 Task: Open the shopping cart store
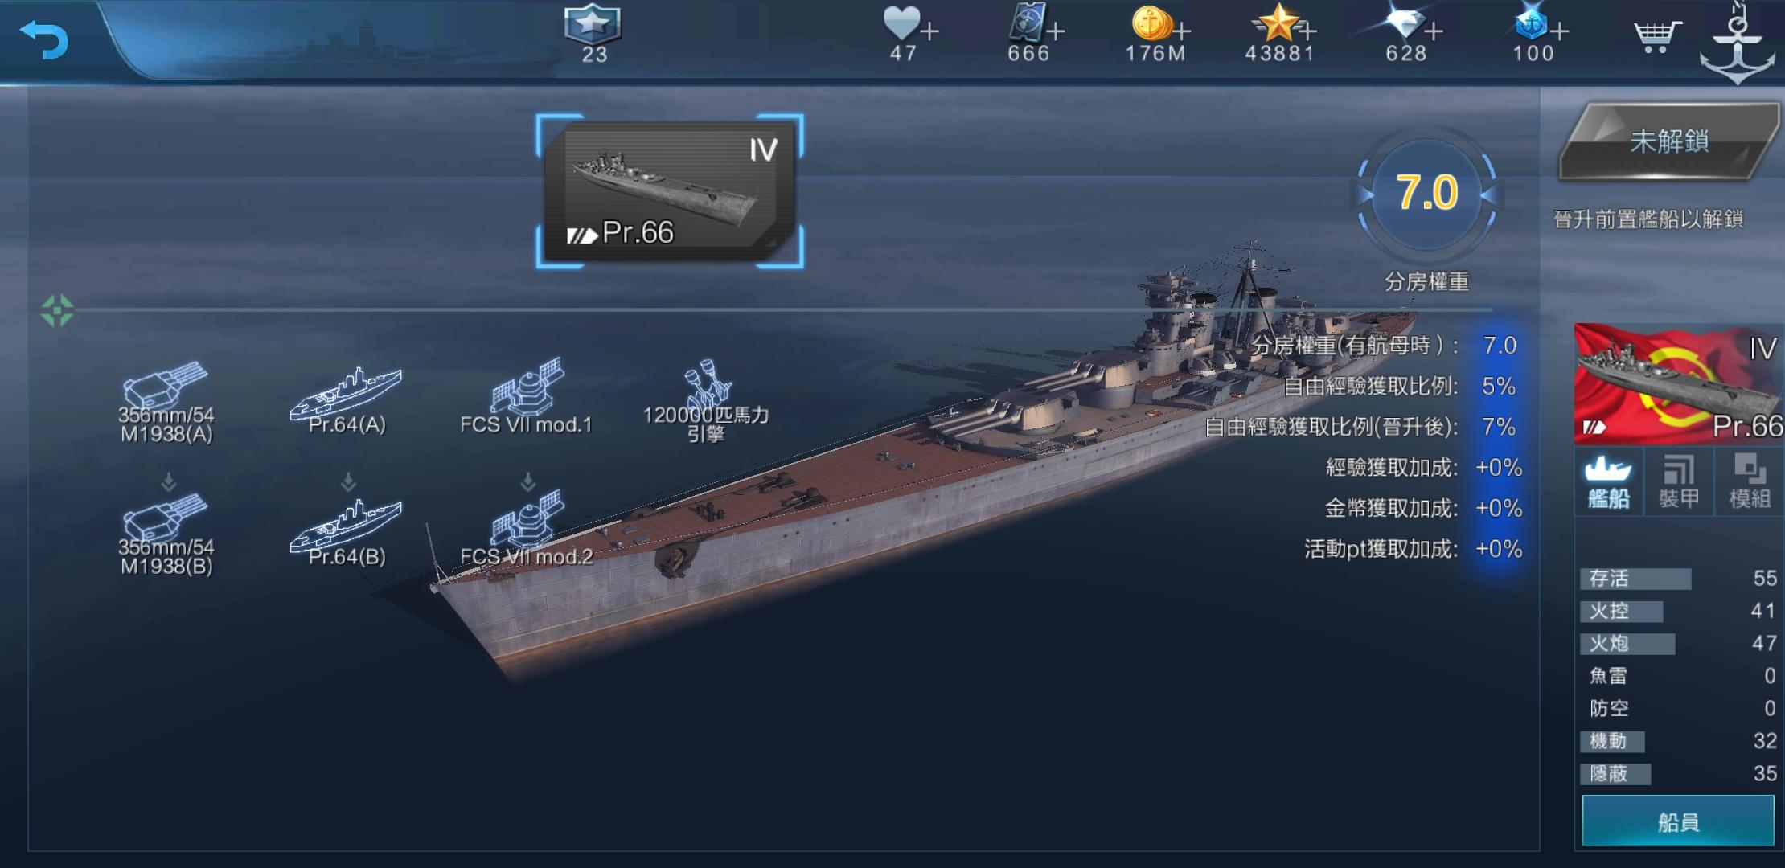tap(1656, 36)
